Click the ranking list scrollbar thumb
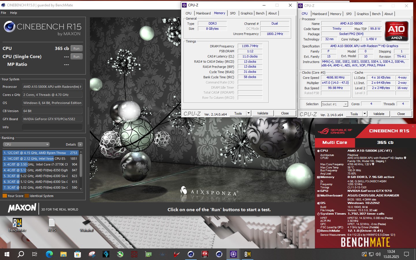Image resolution: width=416 pixels, height=260 pixels. (x=81, y=165)
